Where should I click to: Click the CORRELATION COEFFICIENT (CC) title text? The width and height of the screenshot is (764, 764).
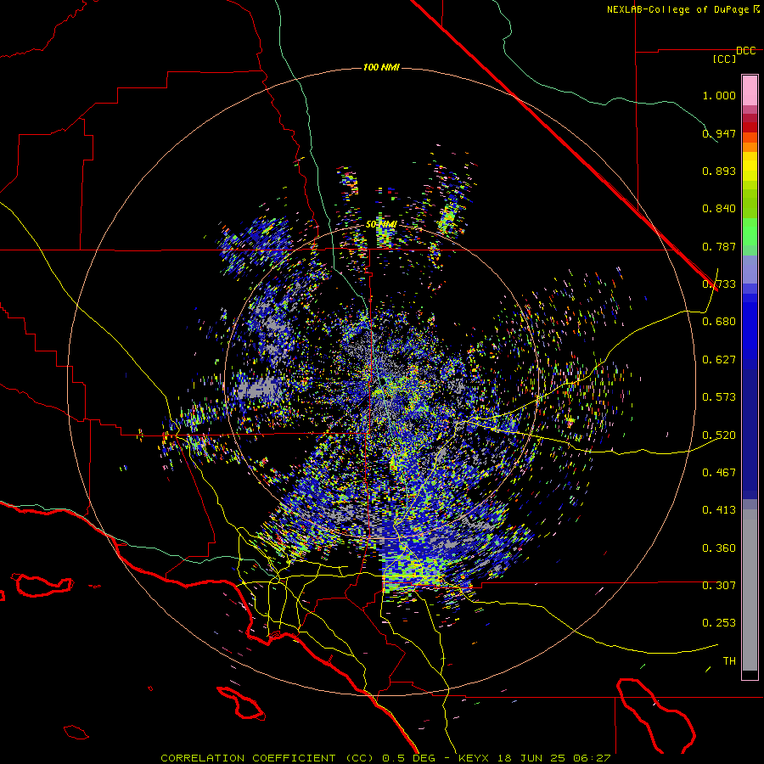[267, 758]
